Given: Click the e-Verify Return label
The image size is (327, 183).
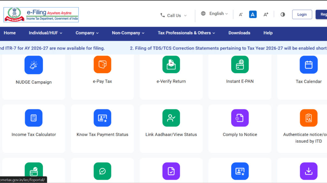Looking at the screenshot, I should coord(171,81).
